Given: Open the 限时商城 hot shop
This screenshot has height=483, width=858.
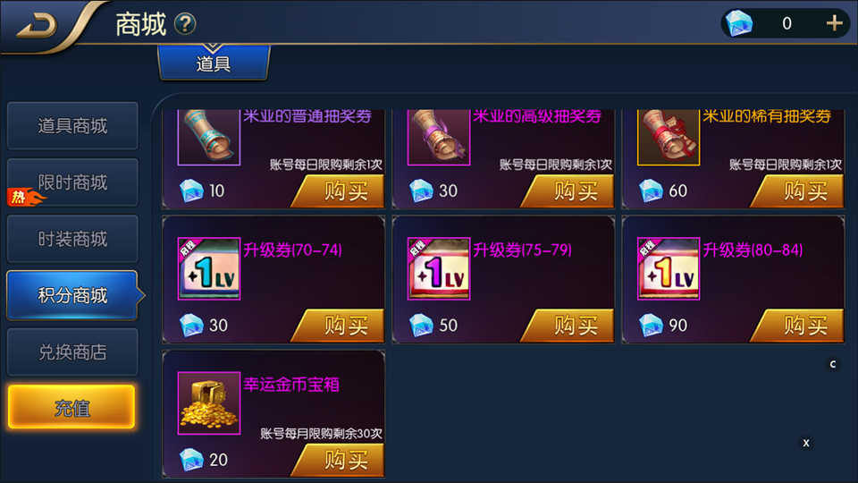Looking at the screenshot, I should [x=72, y=182].
